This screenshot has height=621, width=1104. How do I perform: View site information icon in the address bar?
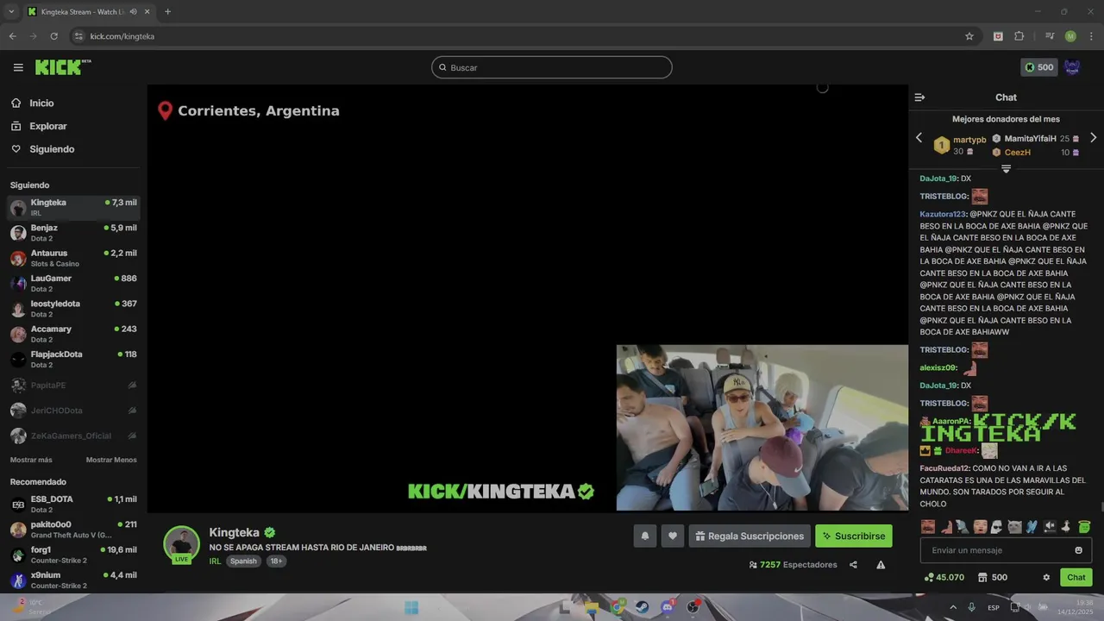[x=78, y=36]
